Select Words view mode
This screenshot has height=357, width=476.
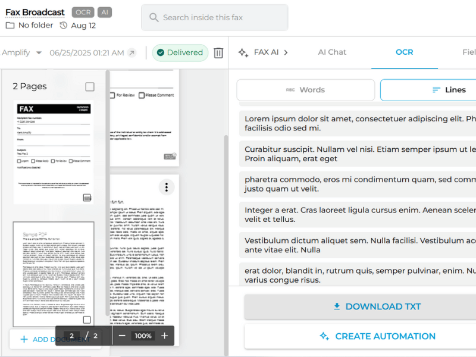(x=306, y=90)
